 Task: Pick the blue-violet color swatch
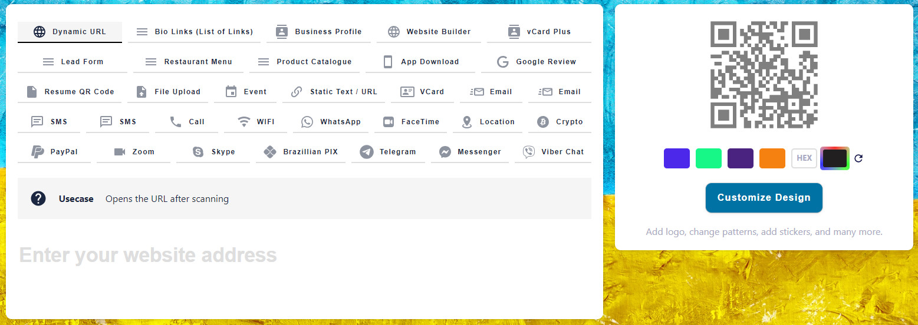coord(677,158)
